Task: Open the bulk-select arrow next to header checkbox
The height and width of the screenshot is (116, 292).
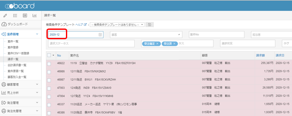Action: [53, 55]
